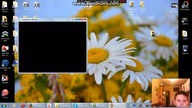Click the webcam overlay thumbnail
This screenshot has height=108, width=192.
point(171,93)
